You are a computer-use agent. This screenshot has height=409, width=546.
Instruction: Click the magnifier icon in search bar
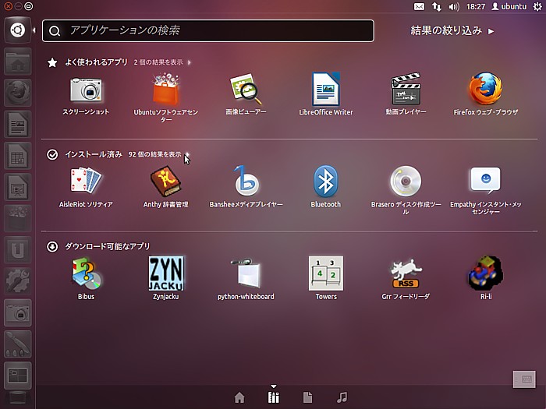[55, 31]
